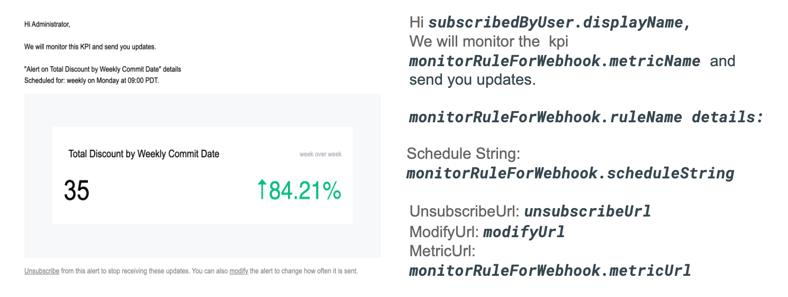Click the green up arrow icon
Screen dimensions: 788x297
pyautogui.click(x=261, y=190)
